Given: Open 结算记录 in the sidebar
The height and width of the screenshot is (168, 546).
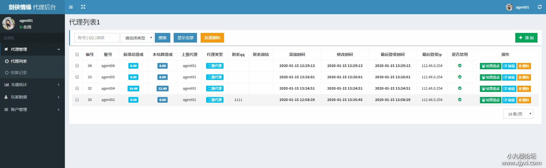Looking at the screenshot, I should coord(18,73).
